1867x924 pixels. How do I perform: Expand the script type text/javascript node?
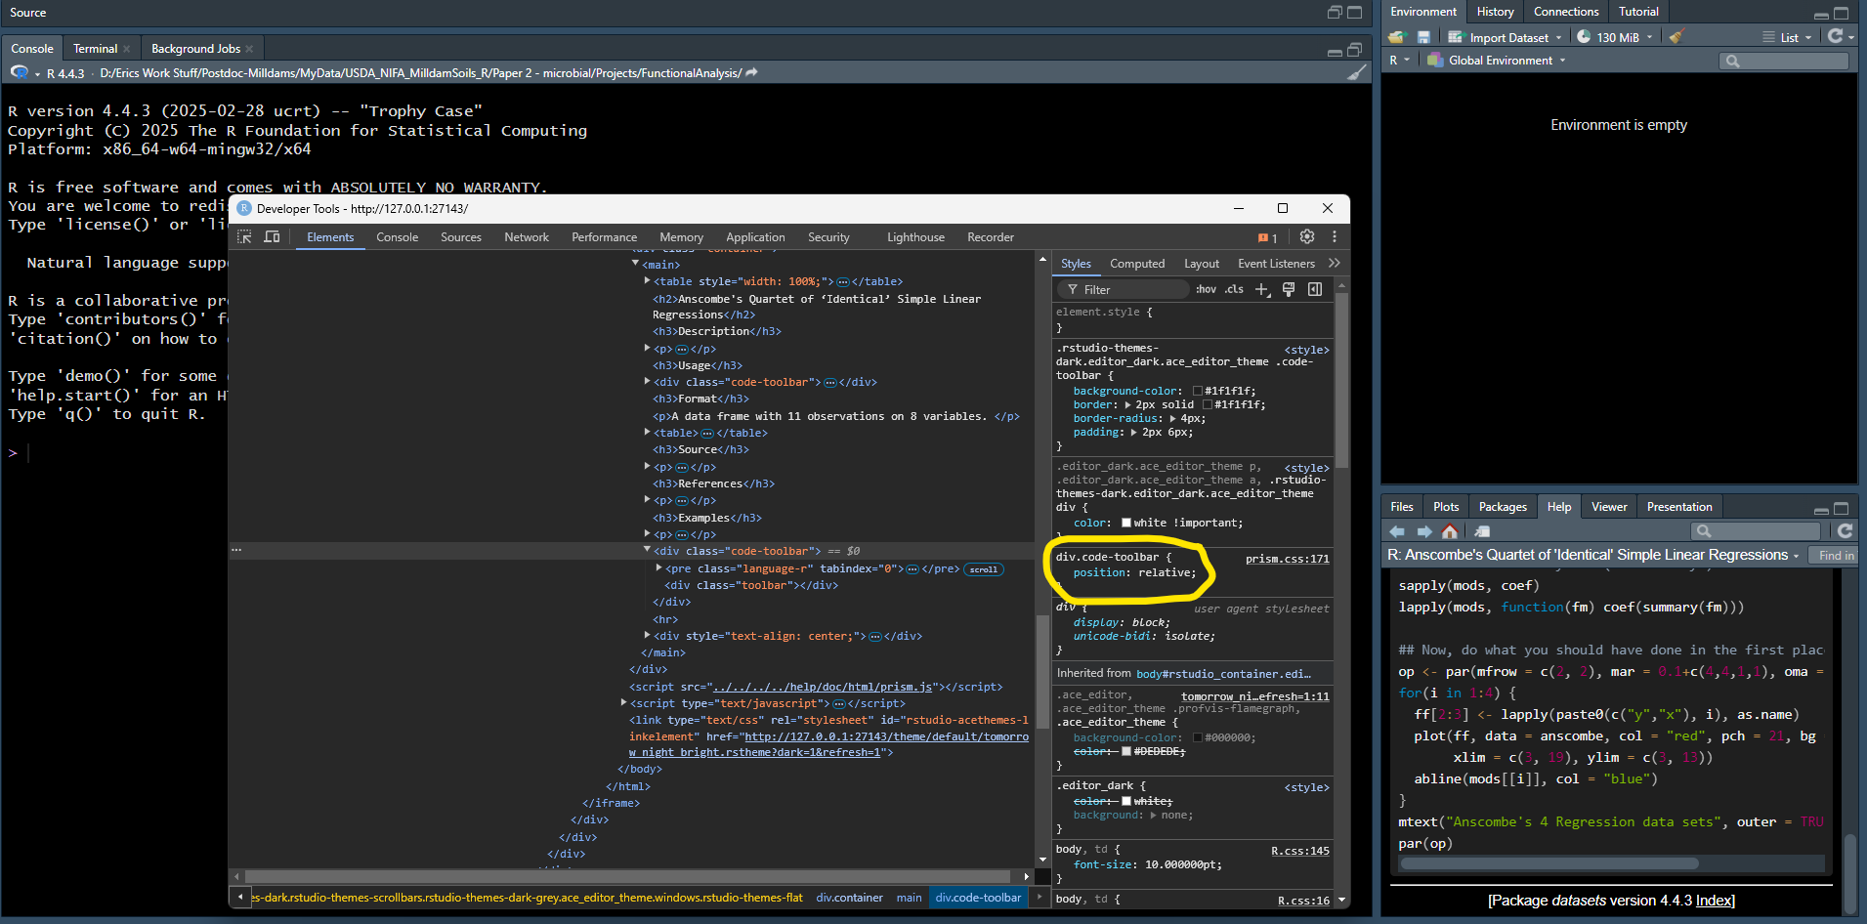[623, 703]
